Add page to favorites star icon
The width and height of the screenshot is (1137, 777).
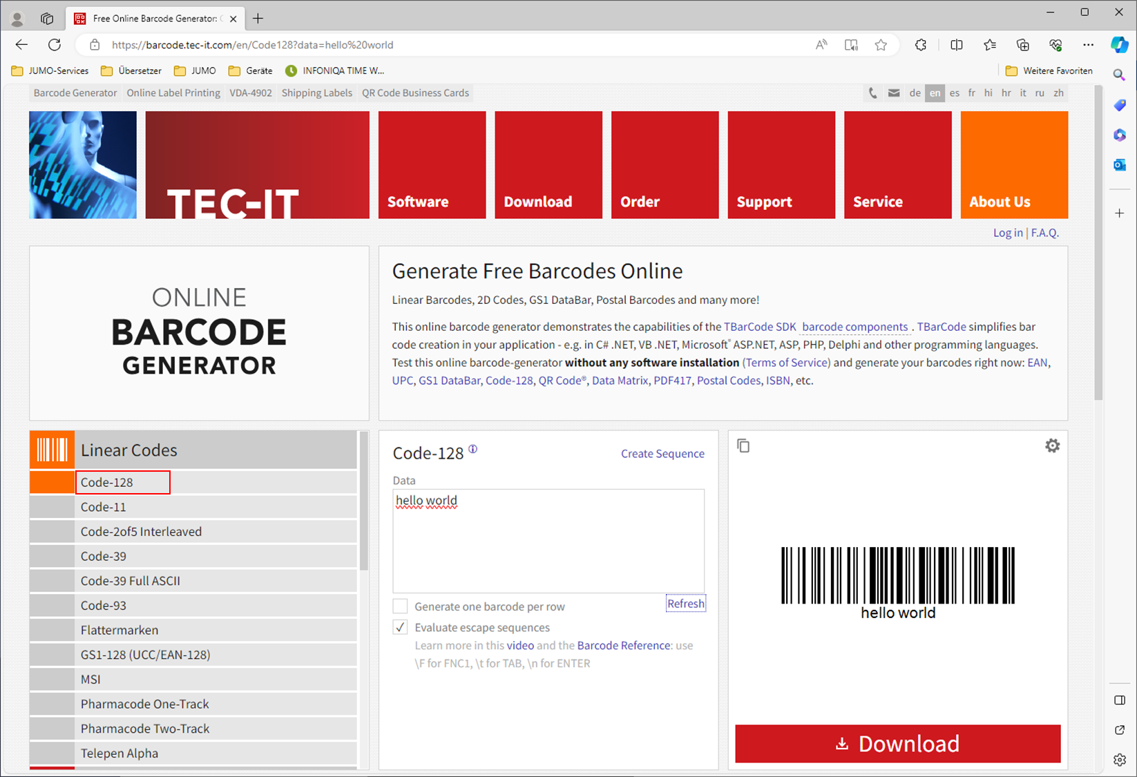[x=881, y=45]
